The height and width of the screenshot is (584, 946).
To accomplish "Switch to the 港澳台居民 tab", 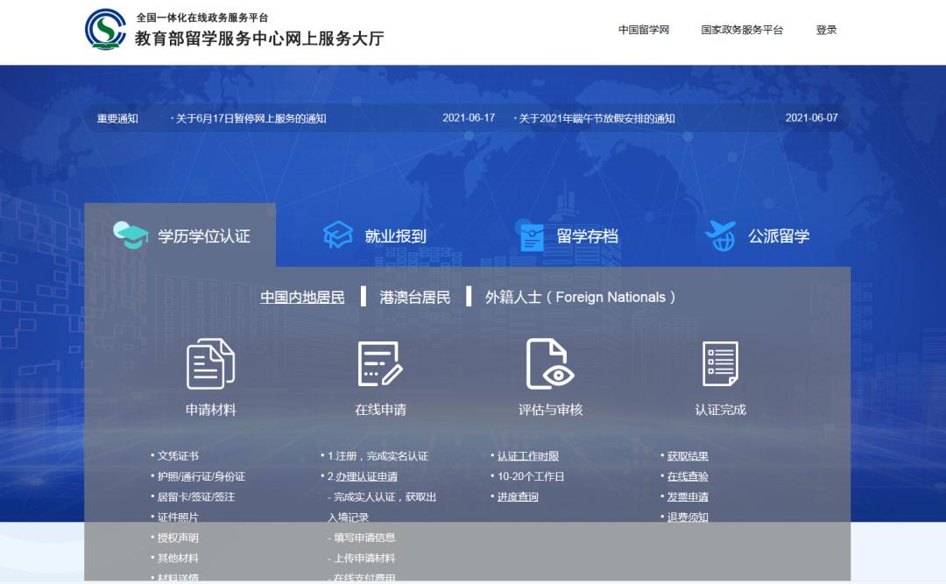I will point(415,298).
